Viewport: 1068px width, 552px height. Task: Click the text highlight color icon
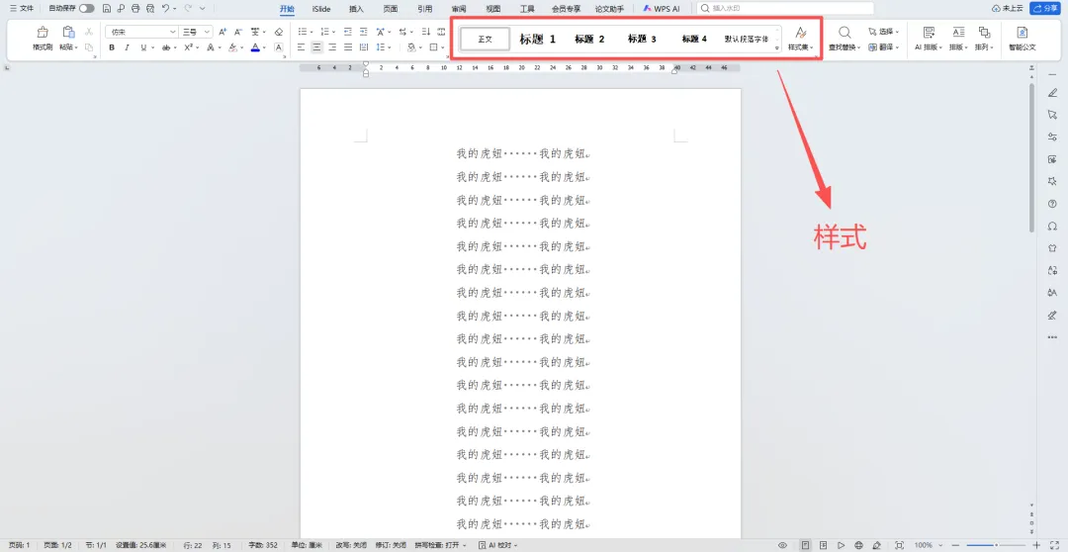pos(232,47)
